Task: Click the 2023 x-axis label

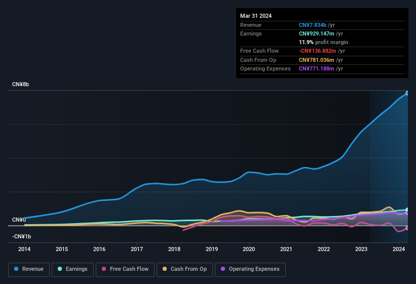Action: (x=361, y=249)
